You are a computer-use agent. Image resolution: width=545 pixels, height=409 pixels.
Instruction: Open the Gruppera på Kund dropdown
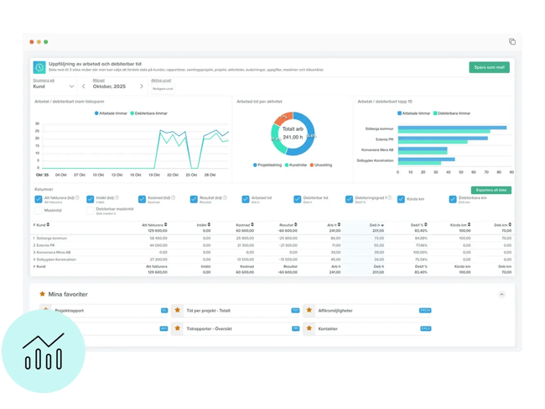click(54, 86)
